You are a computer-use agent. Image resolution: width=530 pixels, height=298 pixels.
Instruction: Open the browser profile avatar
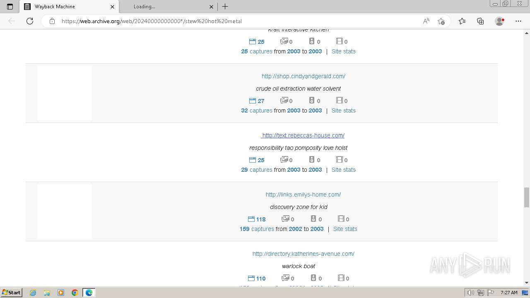point(499,21)
